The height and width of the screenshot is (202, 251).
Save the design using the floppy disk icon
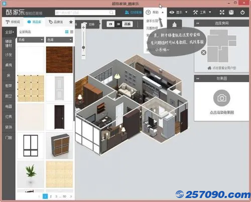click(231, 12)
